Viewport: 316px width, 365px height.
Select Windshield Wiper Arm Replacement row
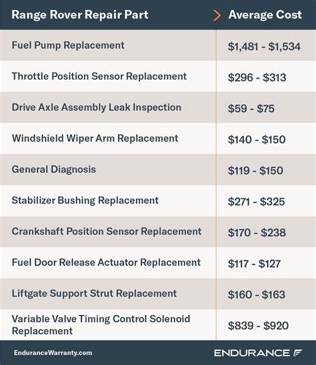pos(158,139)
